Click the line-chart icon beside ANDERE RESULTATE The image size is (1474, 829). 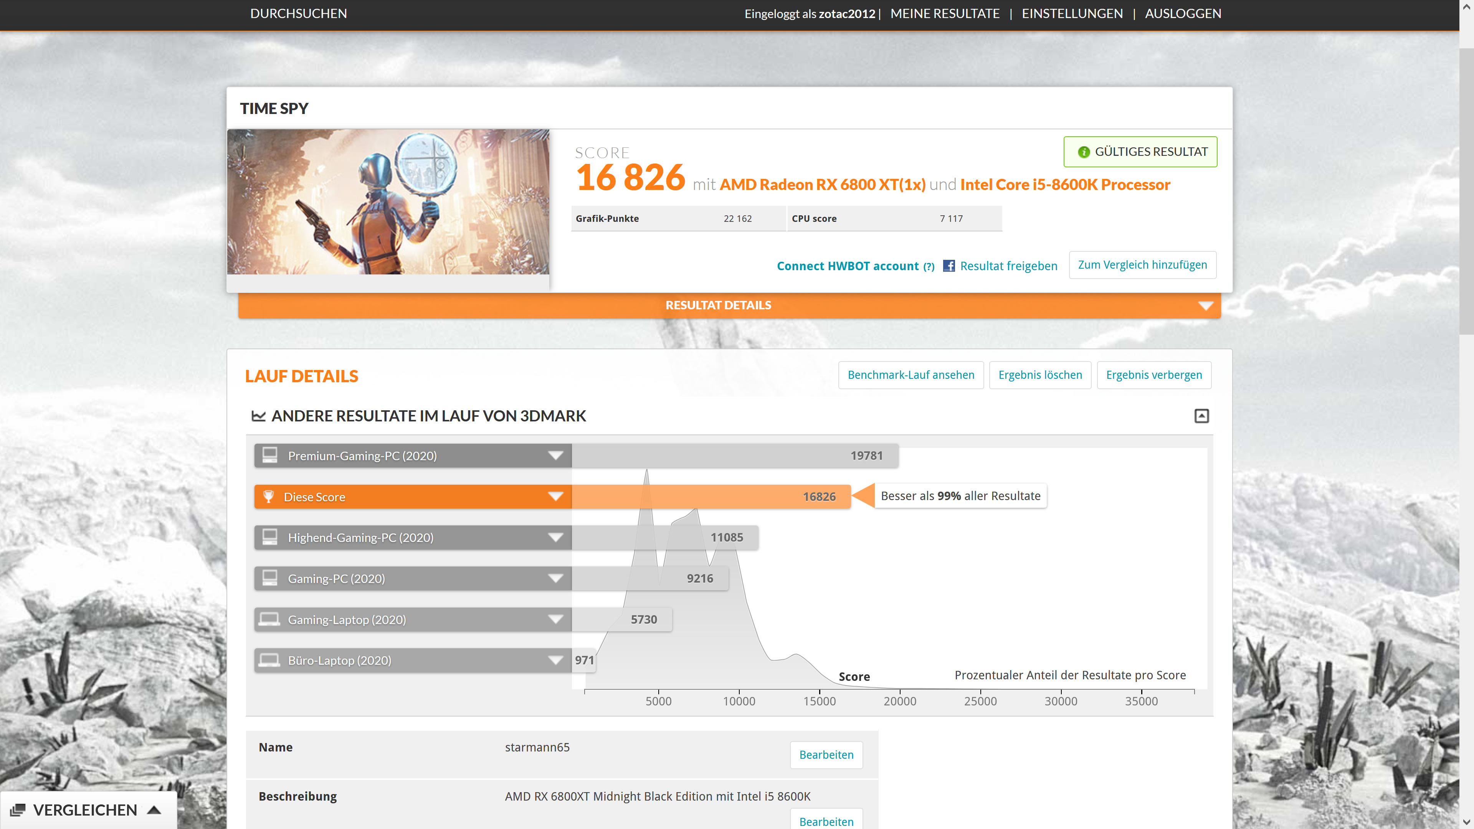click(259, 416)
